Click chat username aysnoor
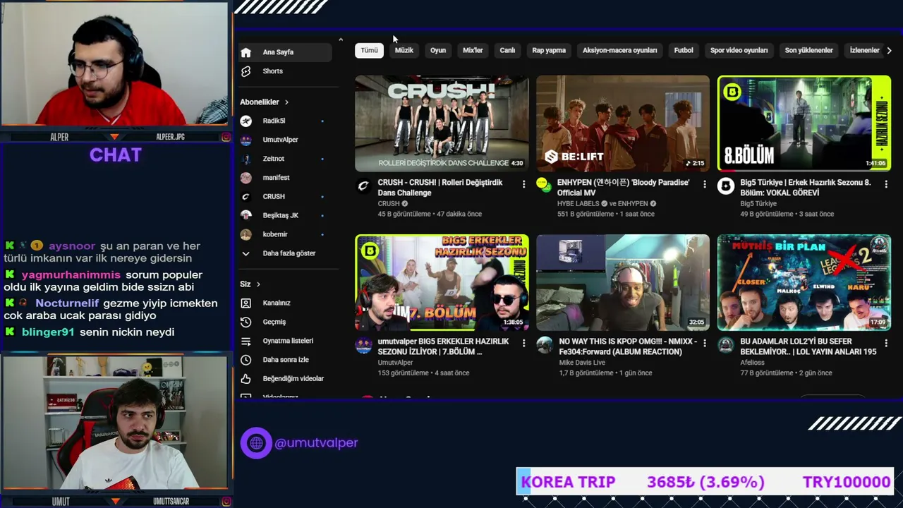Screen dimensions: 903x508 pos(71,246)
